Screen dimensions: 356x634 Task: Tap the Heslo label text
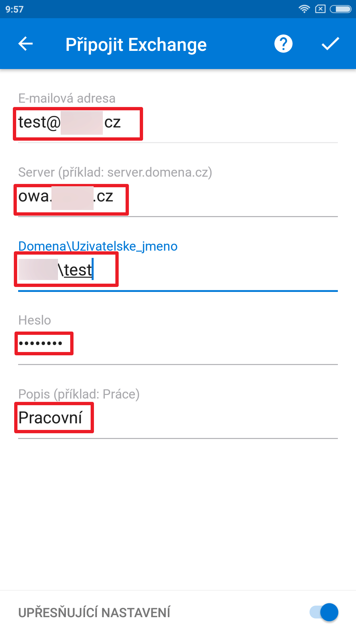(35, 320)
